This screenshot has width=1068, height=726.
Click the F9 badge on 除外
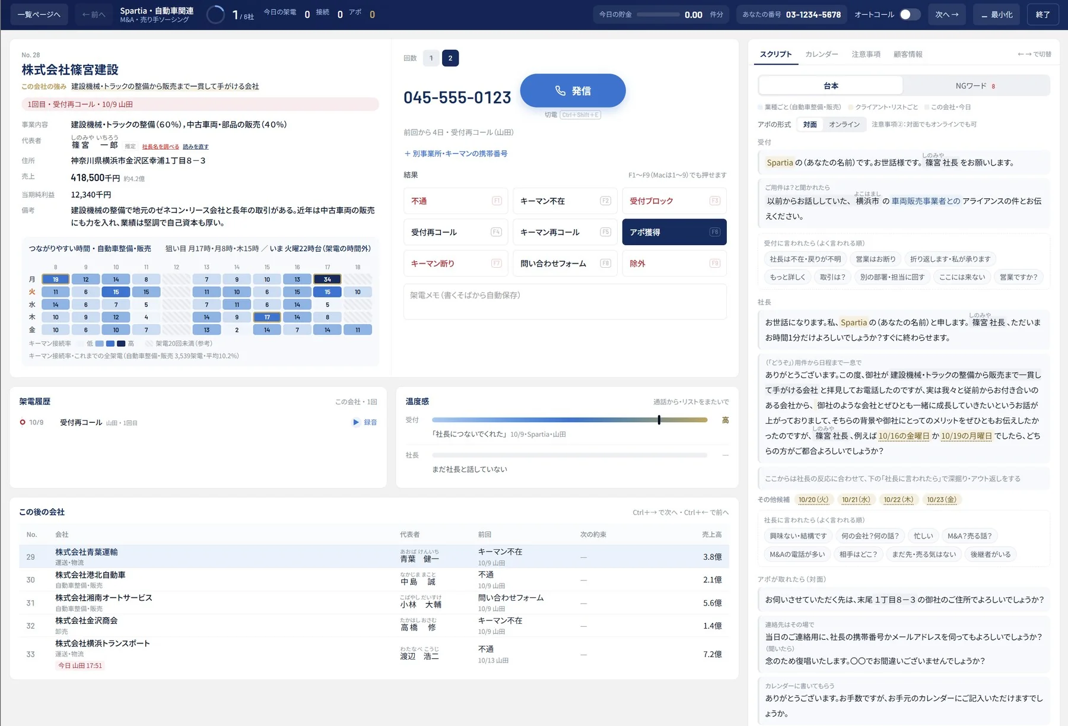click(714, 264)
